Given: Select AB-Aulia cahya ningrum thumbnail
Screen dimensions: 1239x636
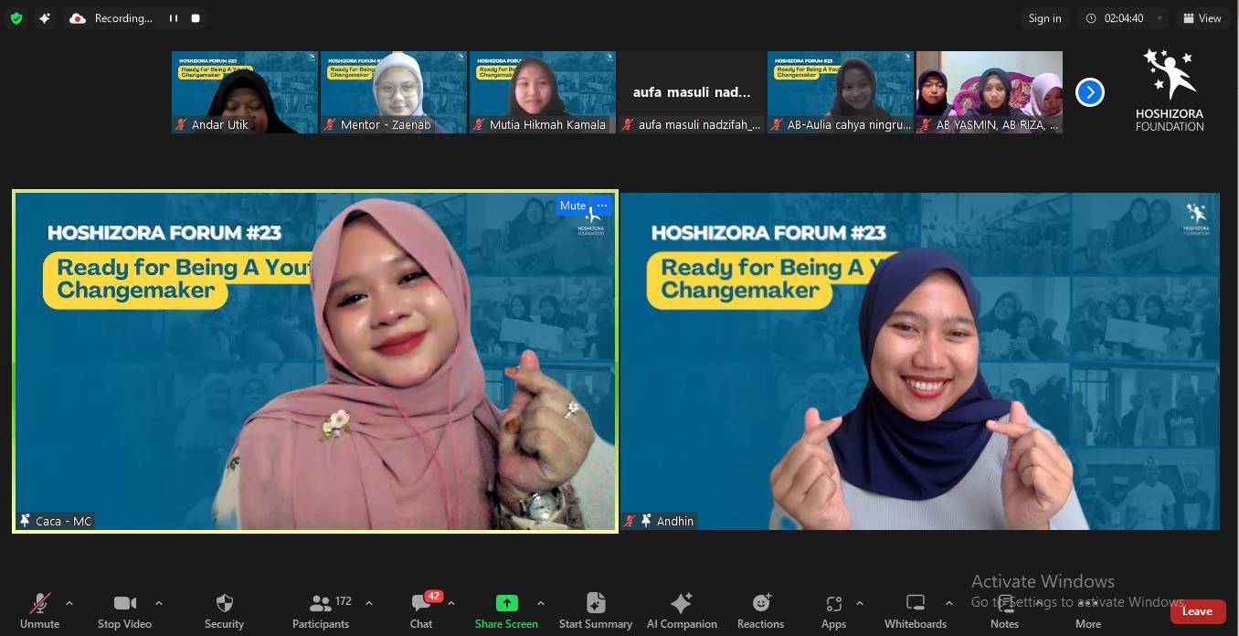Looking at the screenshot, I should [x=841, y=92].
